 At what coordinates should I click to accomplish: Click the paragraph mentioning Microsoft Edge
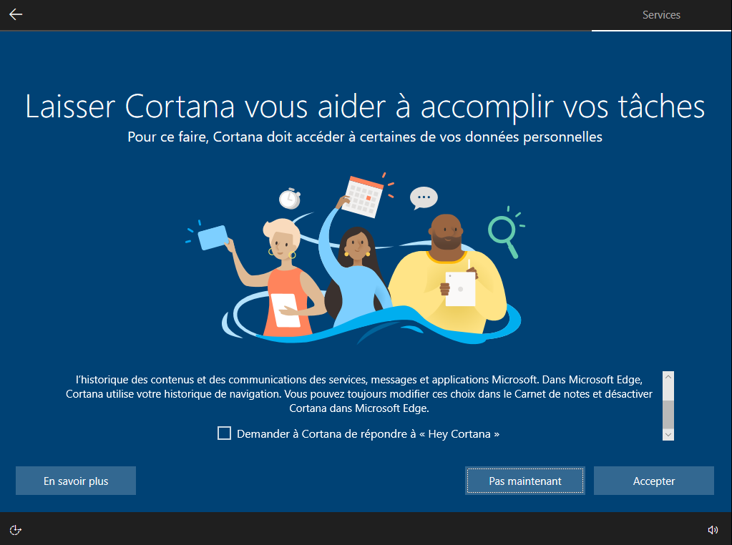[x=359, y=394]
